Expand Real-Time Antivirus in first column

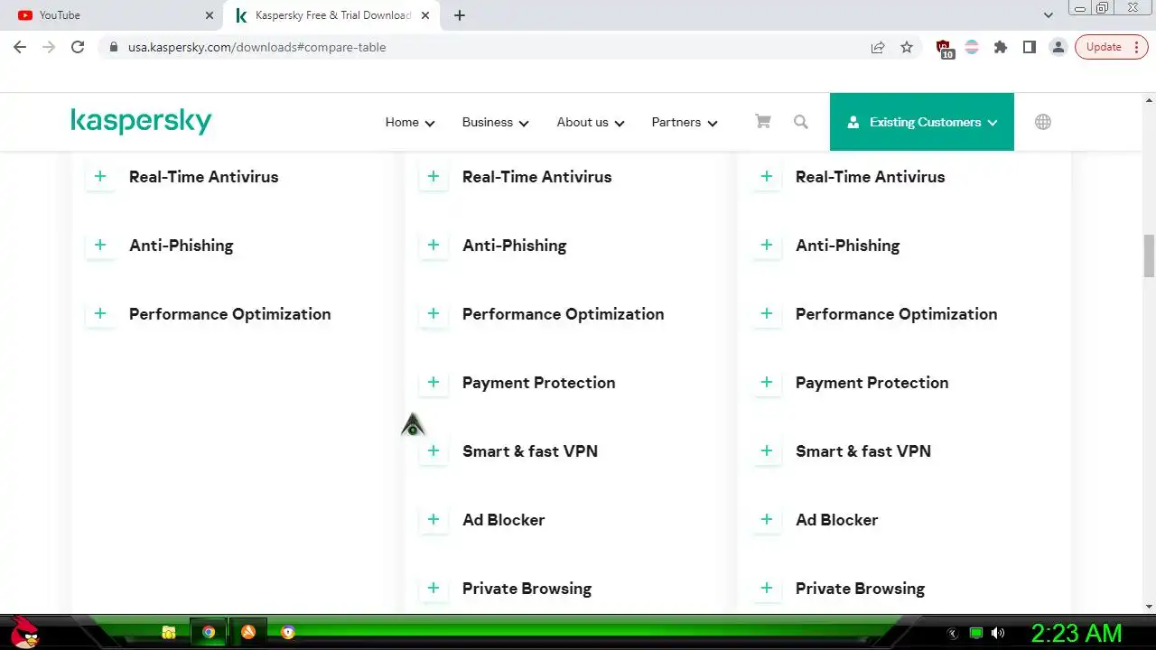(x=100, y=176)
